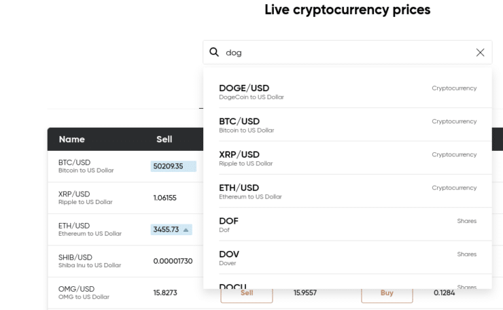Open the DOF shares result
The image size is (503, 310).
[348, 224]
